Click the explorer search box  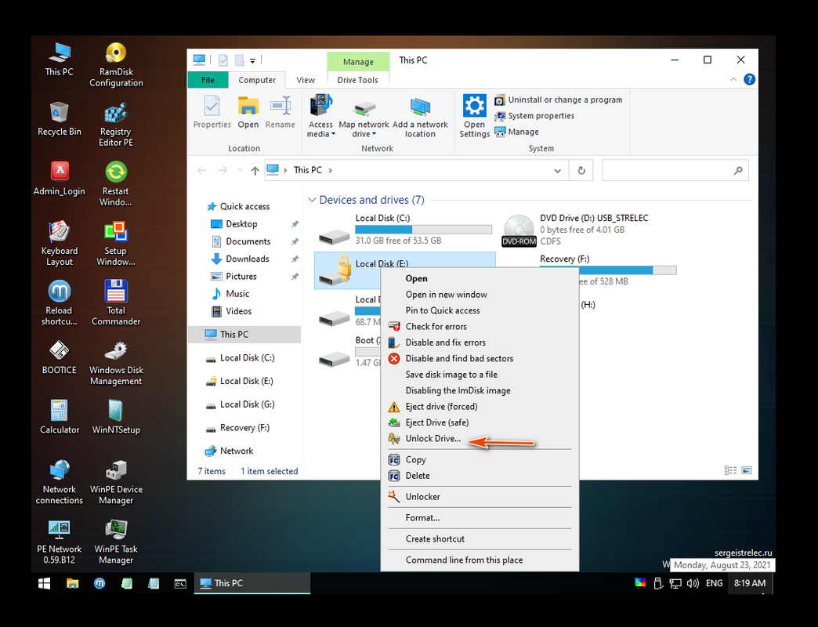pyautogui.click(x=675, y=171)
